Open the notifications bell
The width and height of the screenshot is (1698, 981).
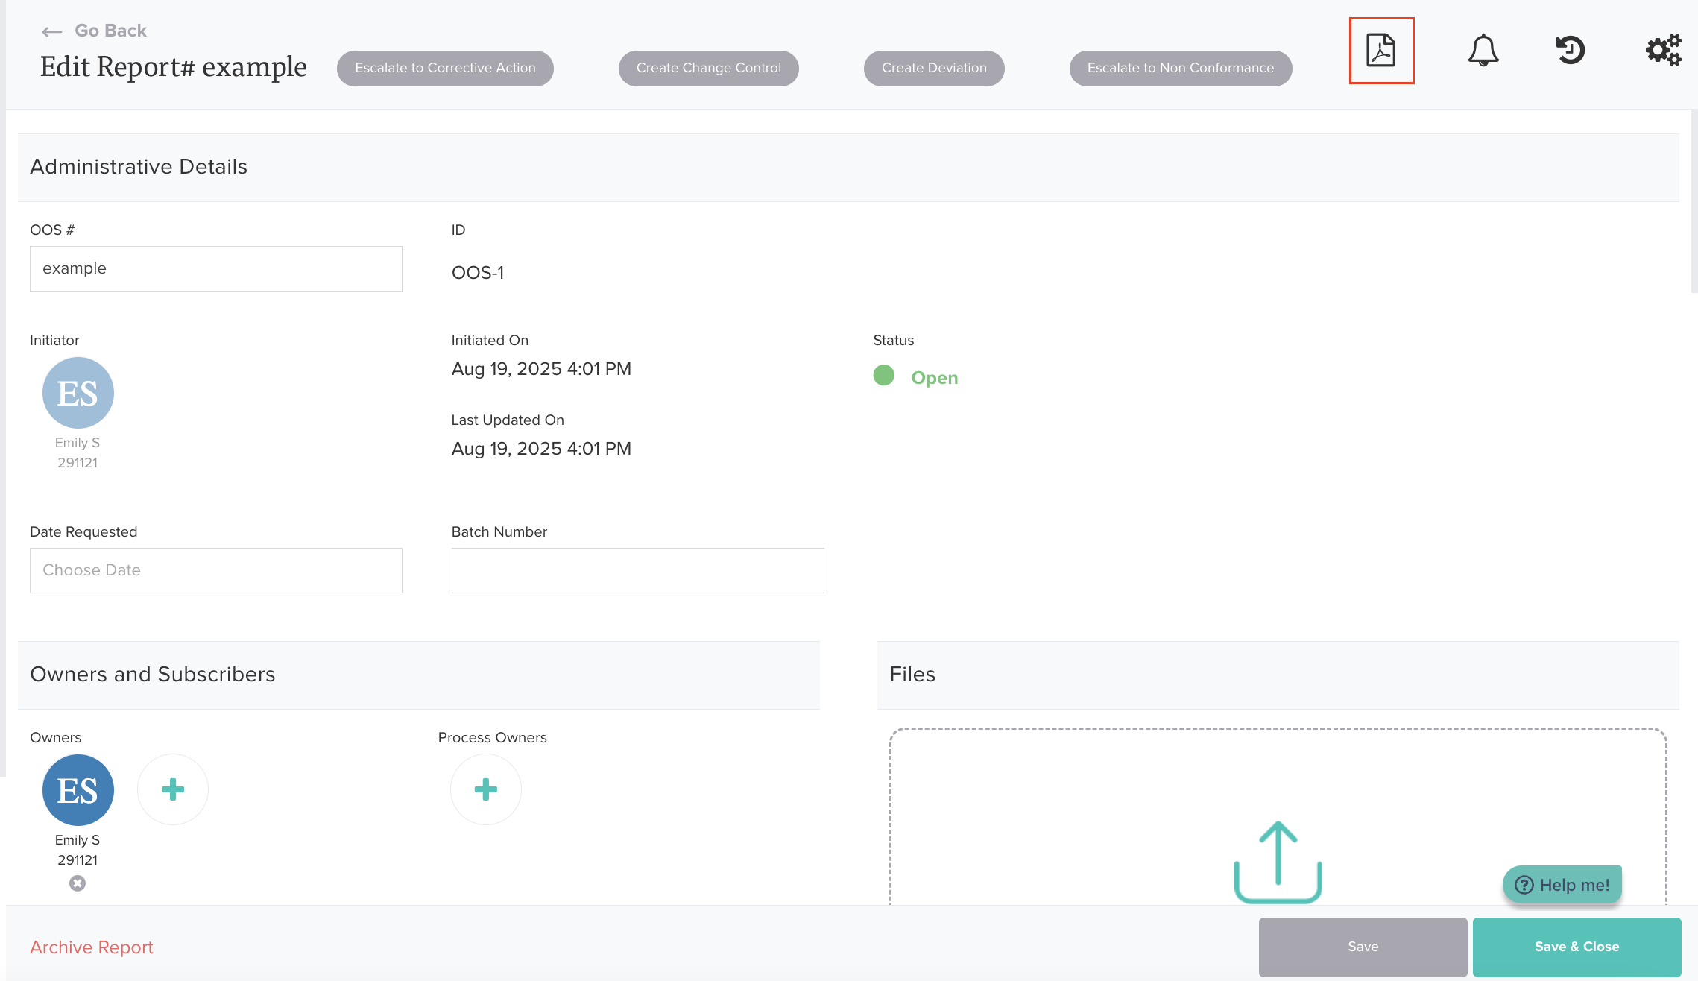coord(1483,51)
